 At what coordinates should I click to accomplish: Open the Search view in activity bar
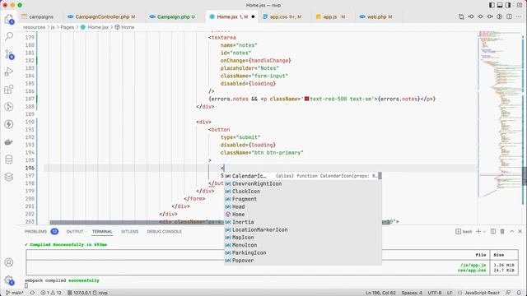(x=9, y=36)
